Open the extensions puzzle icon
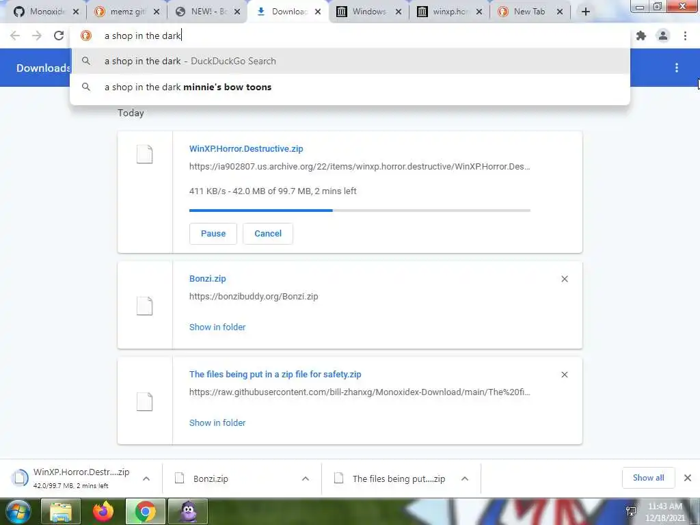This screenshot has width=700, height=525. pos(641,36)
